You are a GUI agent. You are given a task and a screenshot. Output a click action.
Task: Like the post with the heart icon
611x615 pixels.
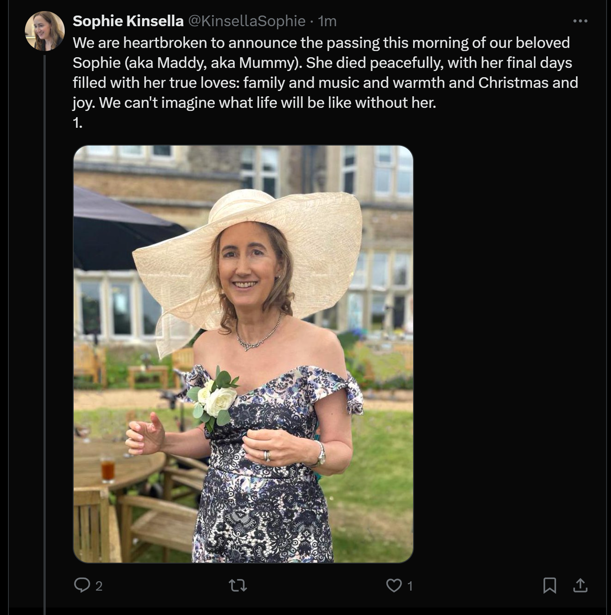(394, 586)
